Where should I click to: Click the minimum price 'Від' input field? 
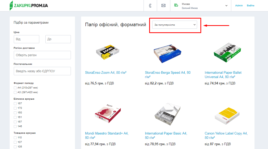coord(27,39)
